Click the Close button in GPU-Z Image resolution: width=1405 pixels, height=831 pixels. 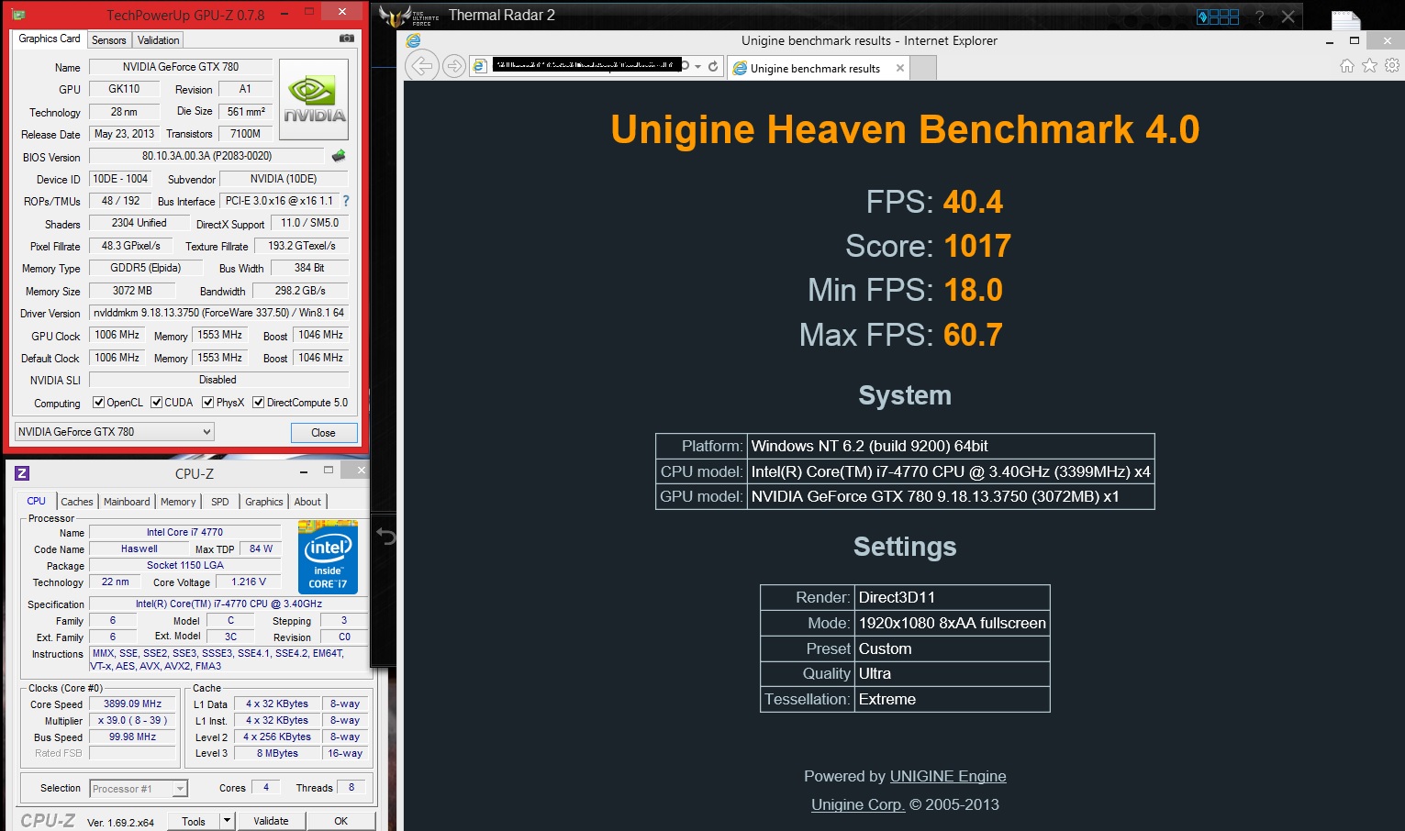(x=323, y=433)
